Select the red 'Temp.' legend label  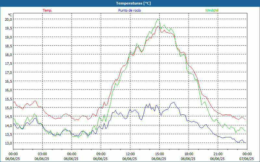point(47,10)
